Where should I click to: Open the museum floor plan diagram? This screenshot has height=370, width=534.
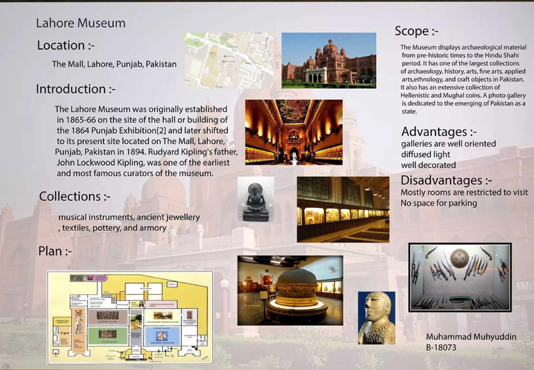coord(130,317)
